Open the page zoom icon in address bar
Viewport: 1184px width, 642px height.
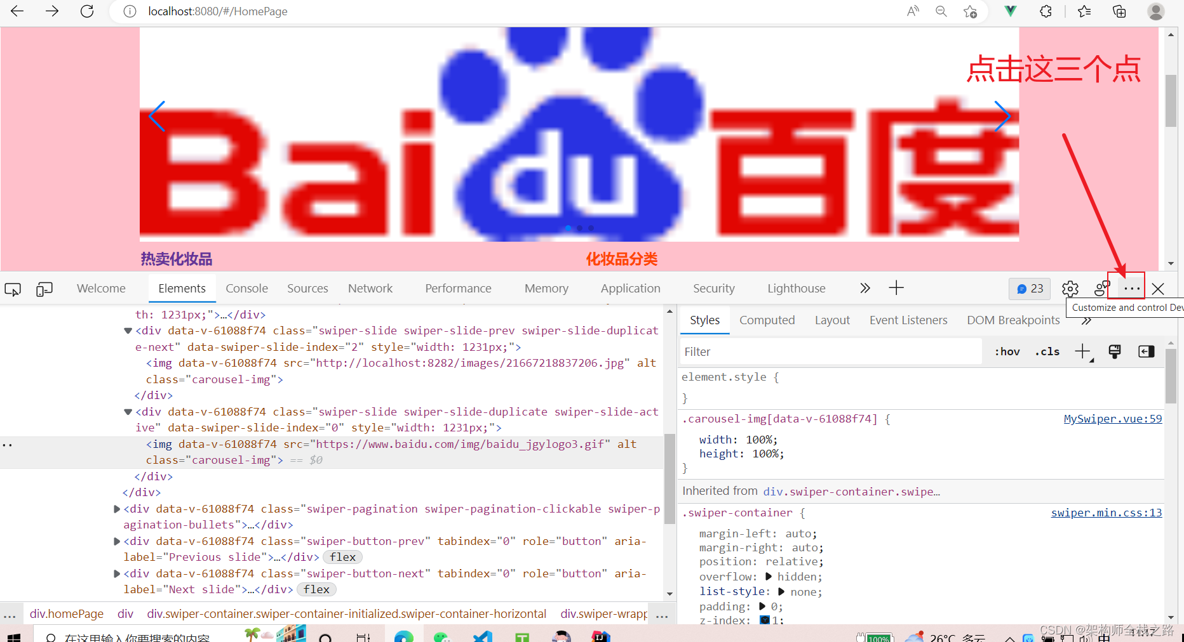(941, 11)
